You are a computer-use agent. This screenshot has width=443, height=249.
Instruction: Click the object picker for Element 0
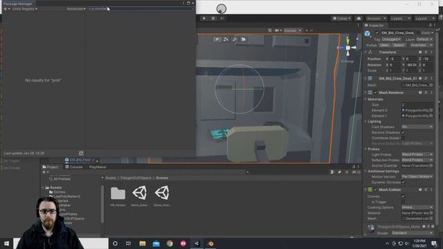pyautogui.click(x=431, y=111)
